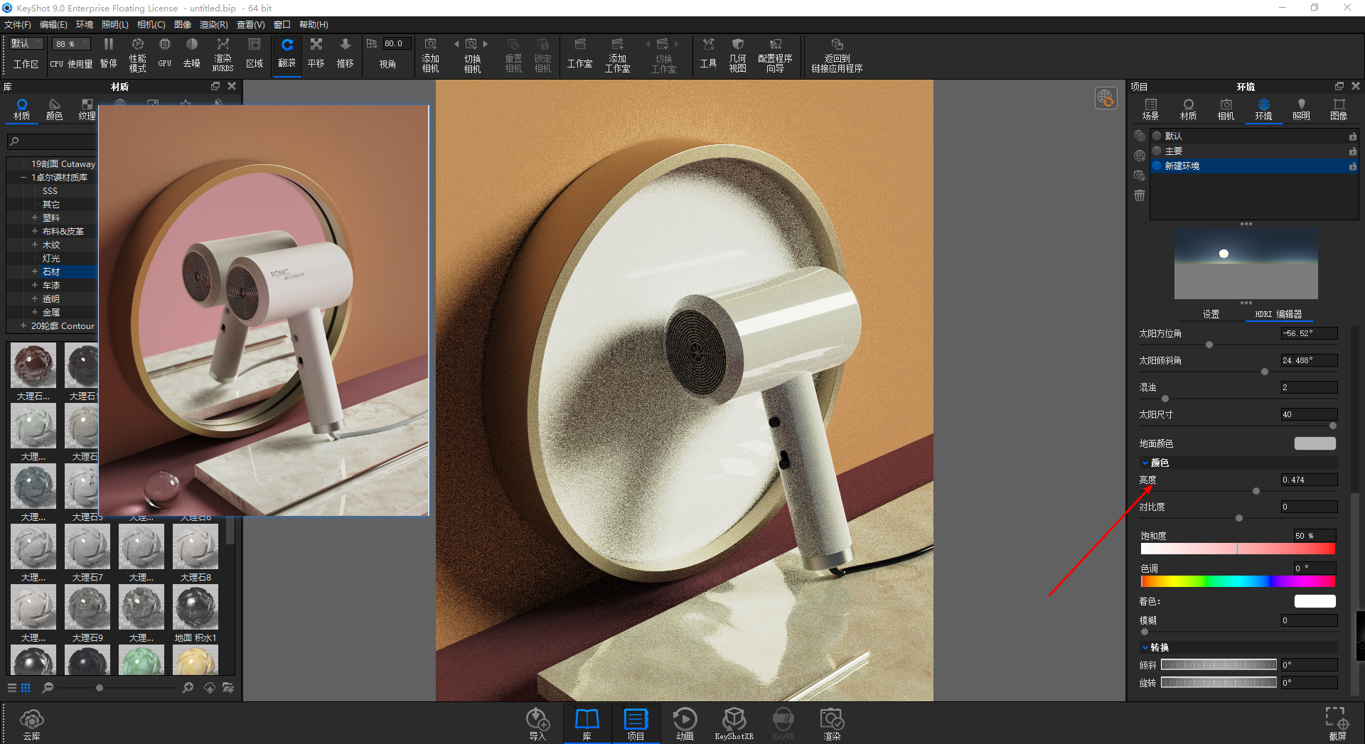Viewport: 1365px width, 744px height.
Task: Collapse the 颜色 section in HDRI editor
Action: [x=1145, y=463]
